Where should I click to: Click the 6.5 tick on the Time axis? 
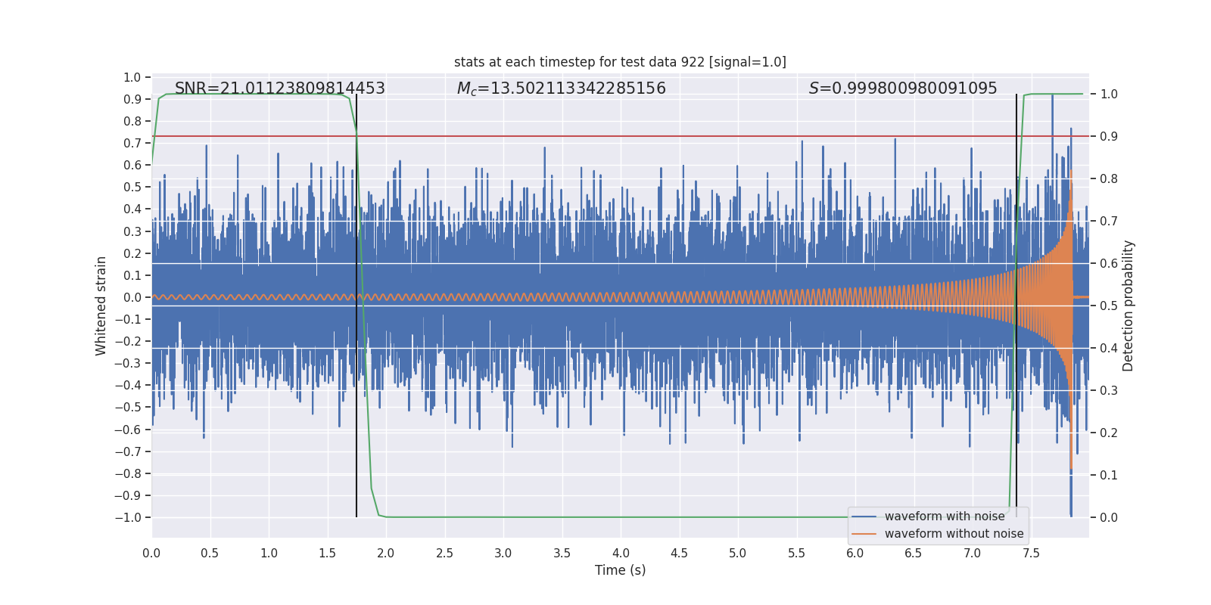tap(914, 553)
